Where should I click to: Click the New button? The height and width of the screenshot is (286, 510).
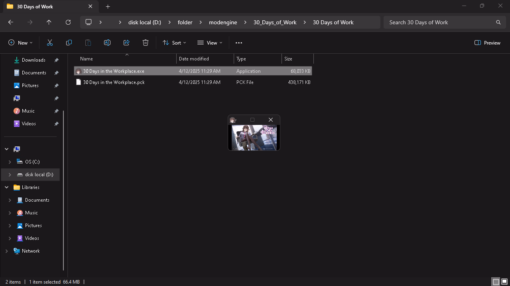(20, 43)
